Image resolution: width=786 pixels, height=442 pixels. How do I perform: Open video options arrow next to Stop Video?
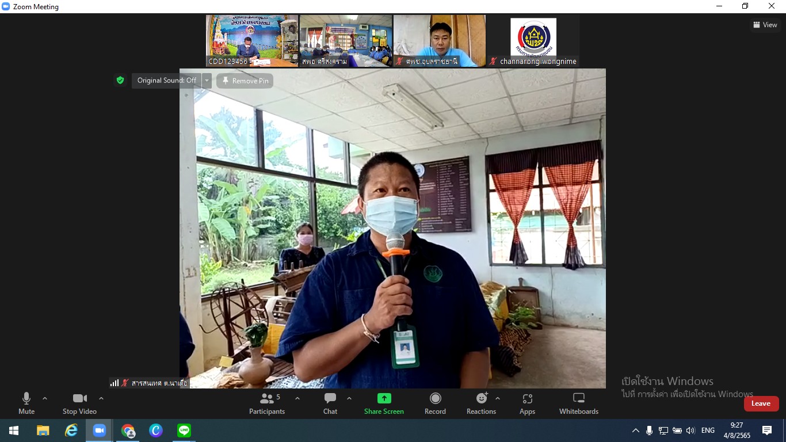[x=101, y=398]
